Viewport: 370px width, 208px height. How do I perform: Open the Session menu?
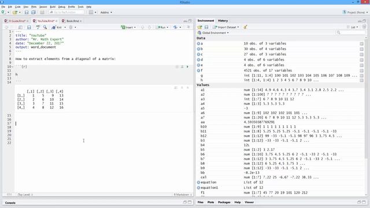[x=43, y=7]
